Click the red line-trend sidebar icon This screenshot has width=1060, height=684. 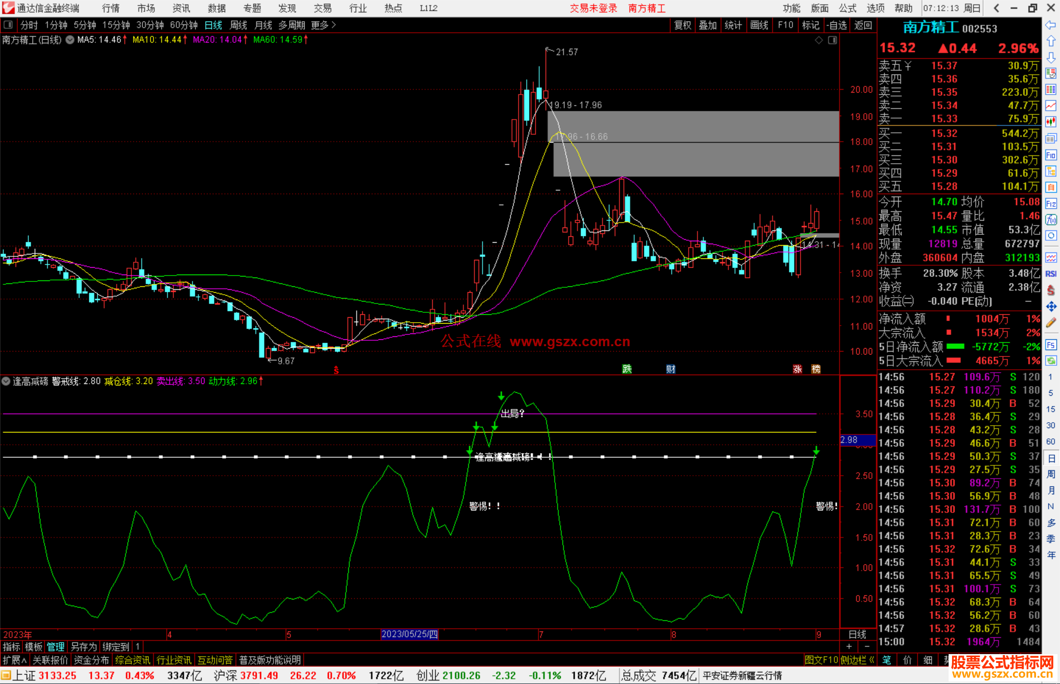1051,105
